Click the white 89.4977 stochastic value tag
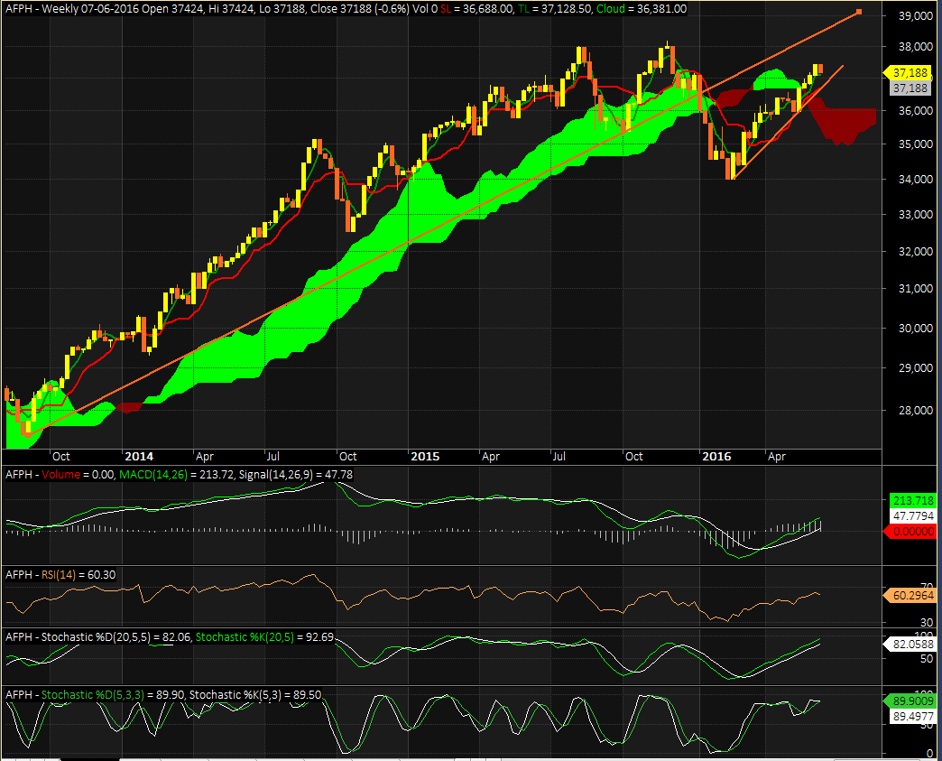The height and width of the screenshot is (761, 942). (912, 717)
